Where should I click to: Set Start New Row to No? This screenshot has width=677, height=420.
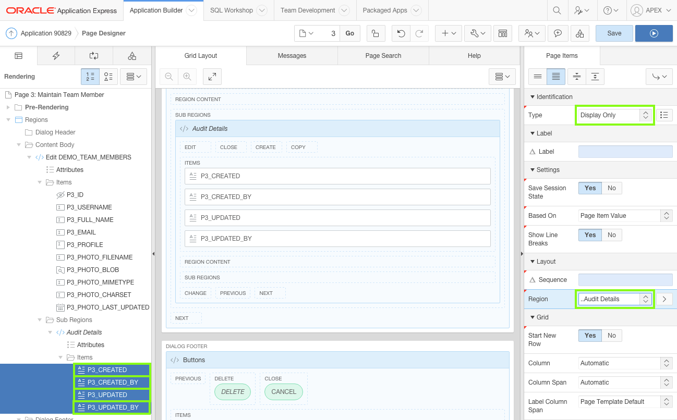611,335
